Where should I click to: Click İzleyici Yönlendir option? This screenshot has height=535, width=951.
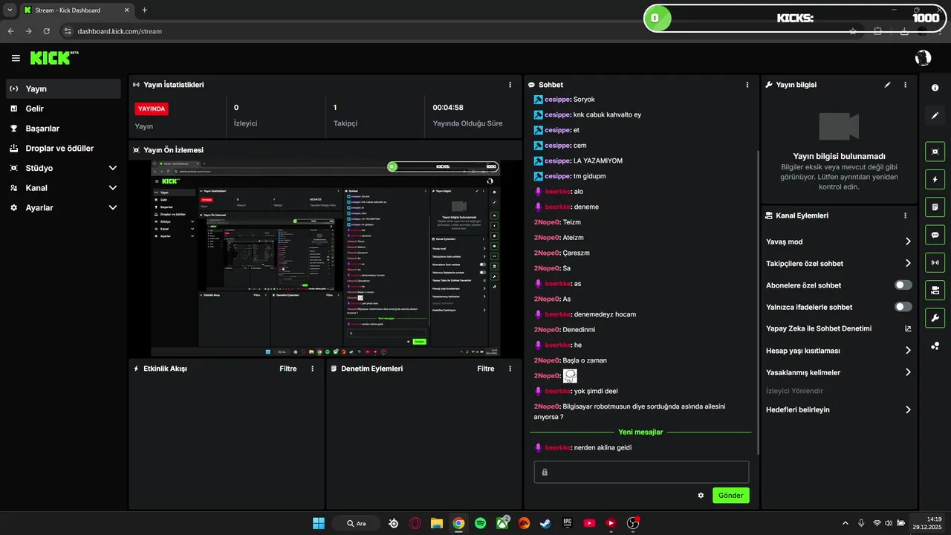(x=794, y=391)
